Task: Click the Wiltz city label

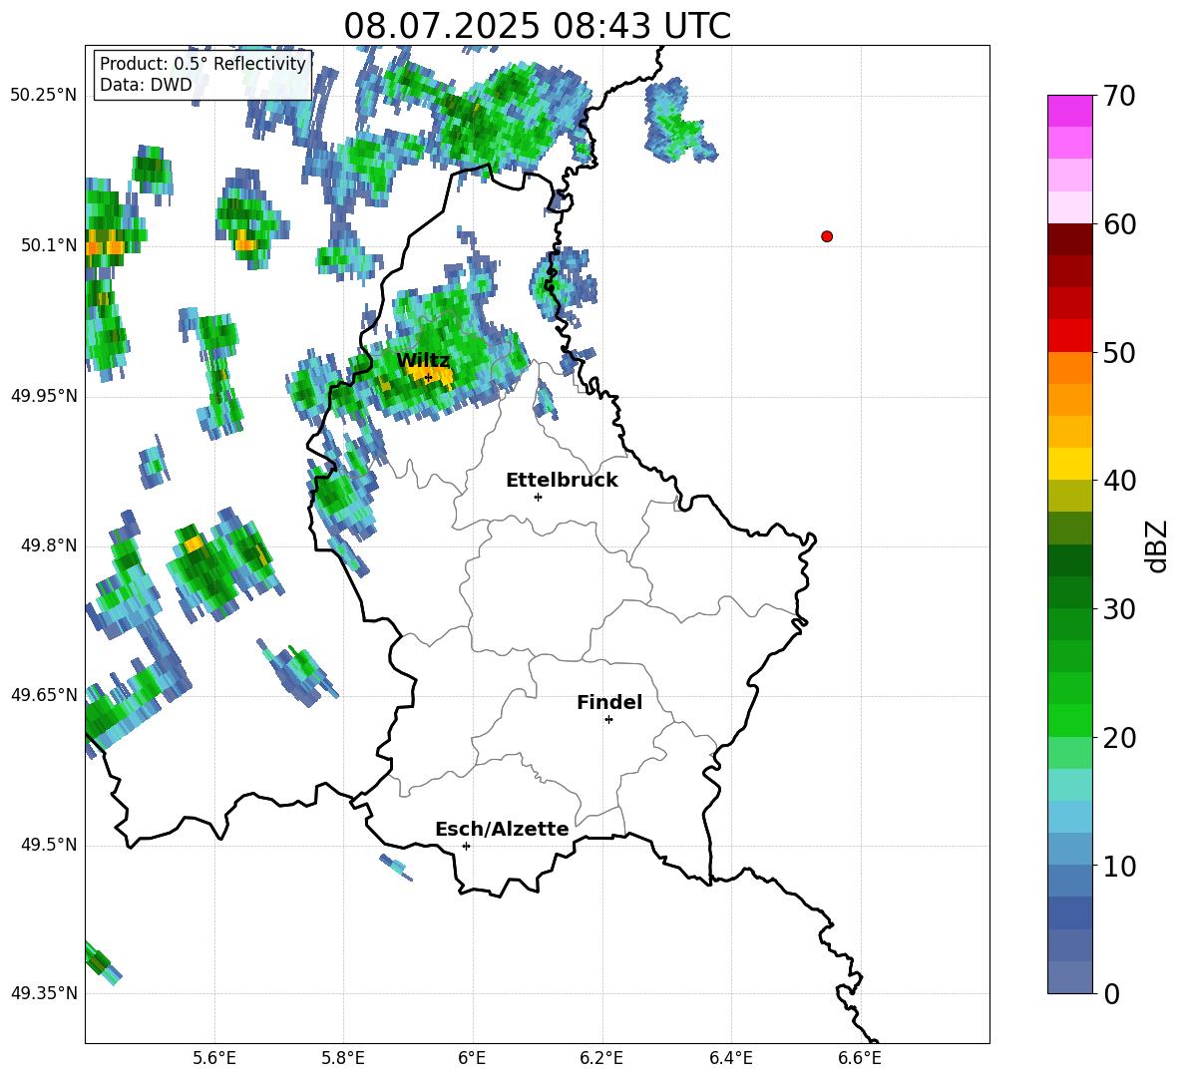Action: coord(423,361)
